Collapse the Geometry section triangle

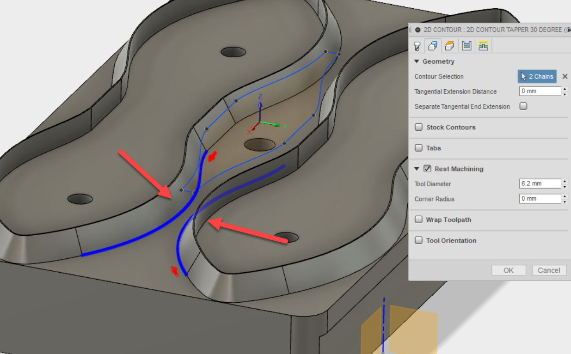pyautogui.click(x=417, y=61)
